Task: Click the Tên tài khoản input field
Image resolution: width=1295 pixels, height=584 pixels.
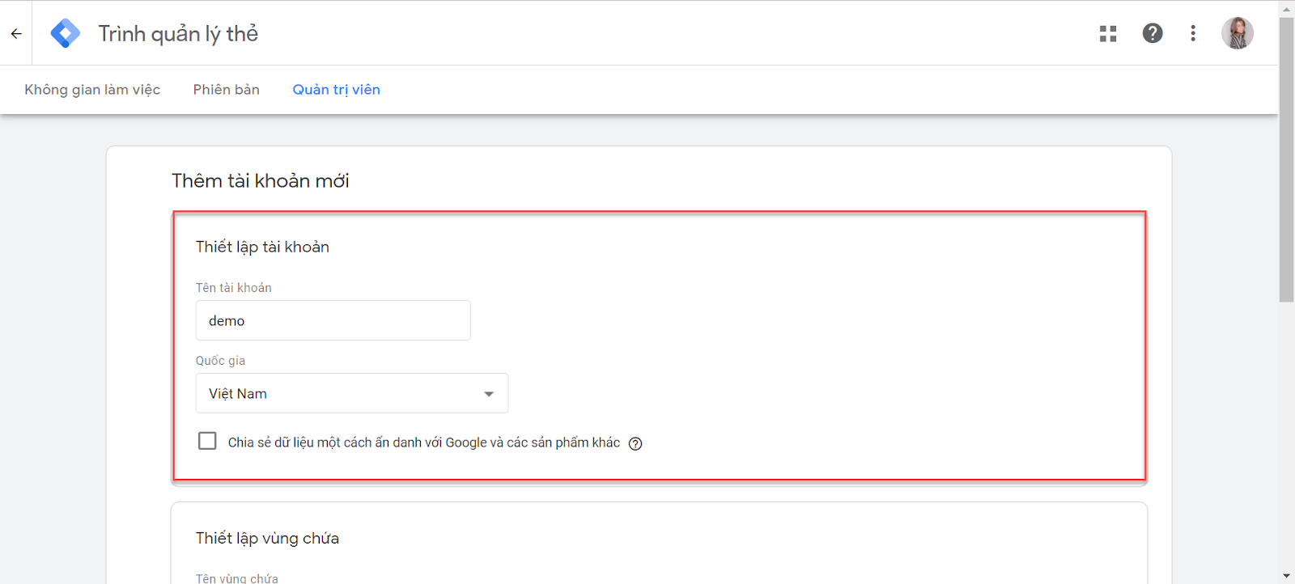Action: click(333, 320)
